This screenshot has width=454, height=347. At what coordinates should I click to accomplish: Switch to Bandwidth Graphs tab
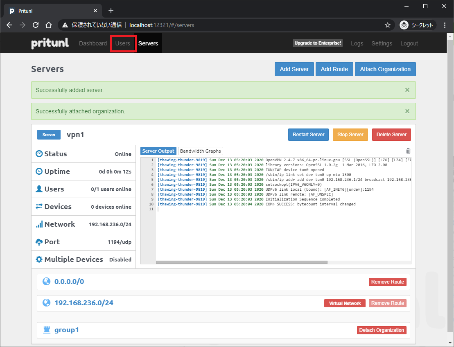coord(200,151)
